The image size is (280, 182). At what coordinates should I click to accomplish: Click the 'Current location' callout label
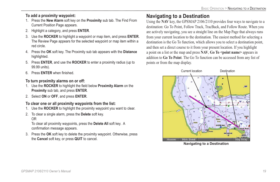point(191,71)
